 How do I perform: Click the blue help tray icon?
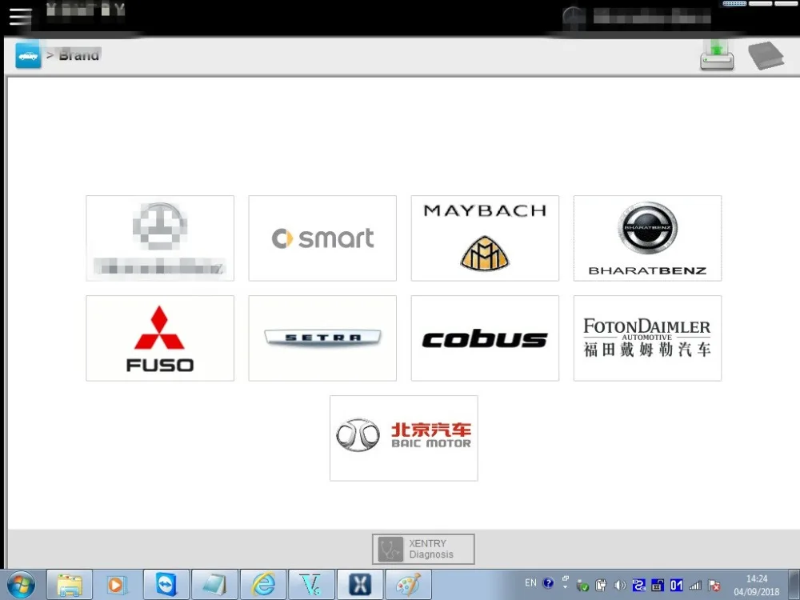(x=549, y=582)
